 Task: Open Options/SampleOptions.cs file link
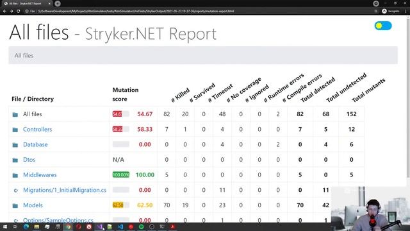tap(58, 220)
